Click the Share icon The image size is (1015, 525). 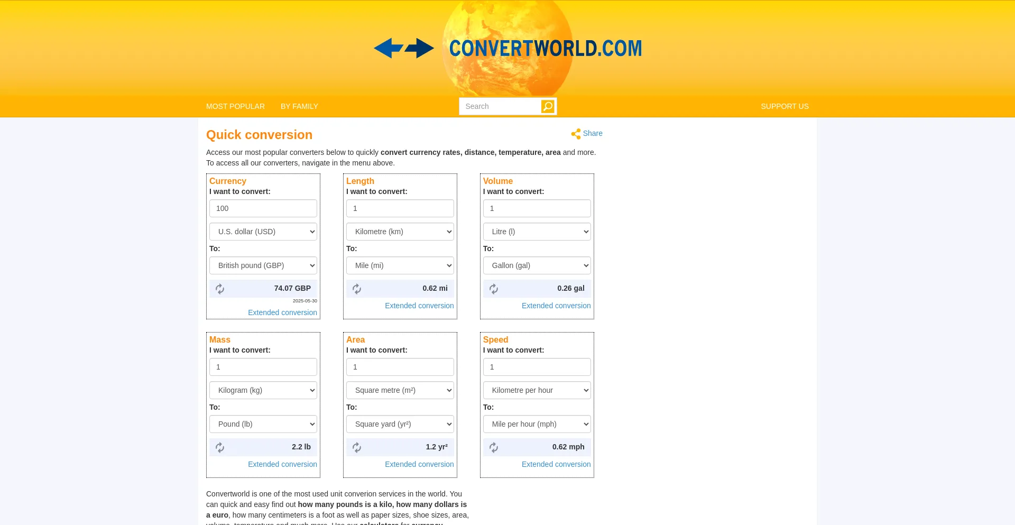(x=576, y=134)
